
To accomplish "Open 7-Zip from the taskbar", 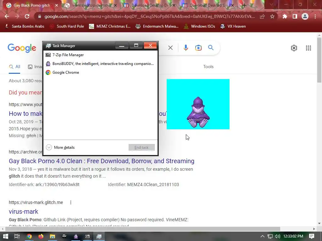I will pyautogui.click(x=87, y=236).
